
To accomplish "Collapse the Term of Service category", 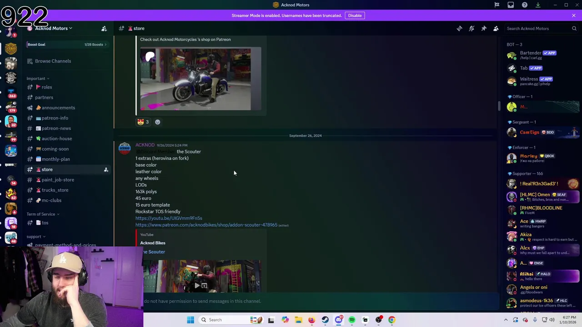I will pos(43,214).
